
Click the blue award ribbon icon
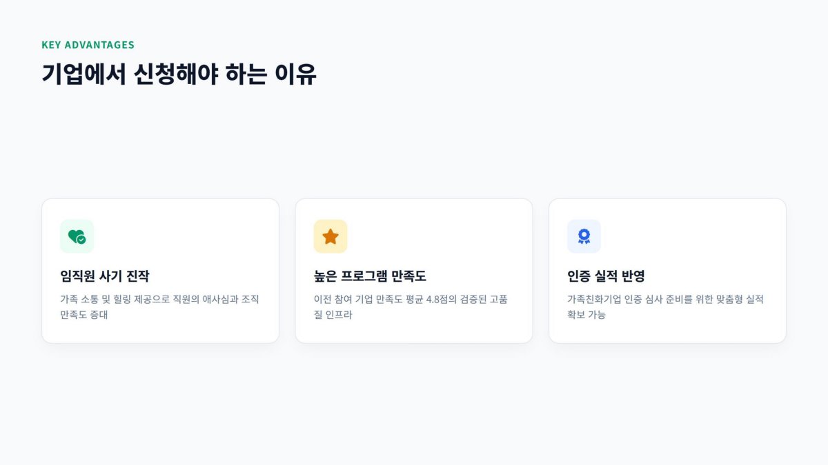pos(584,236)
